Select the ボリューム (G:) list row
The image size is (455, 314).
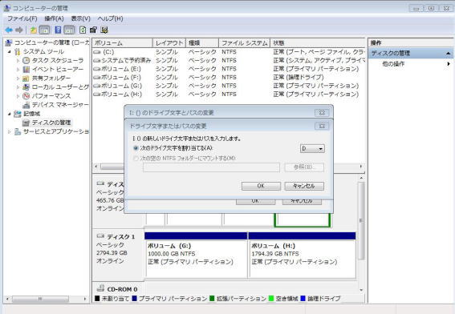(229, 86)
